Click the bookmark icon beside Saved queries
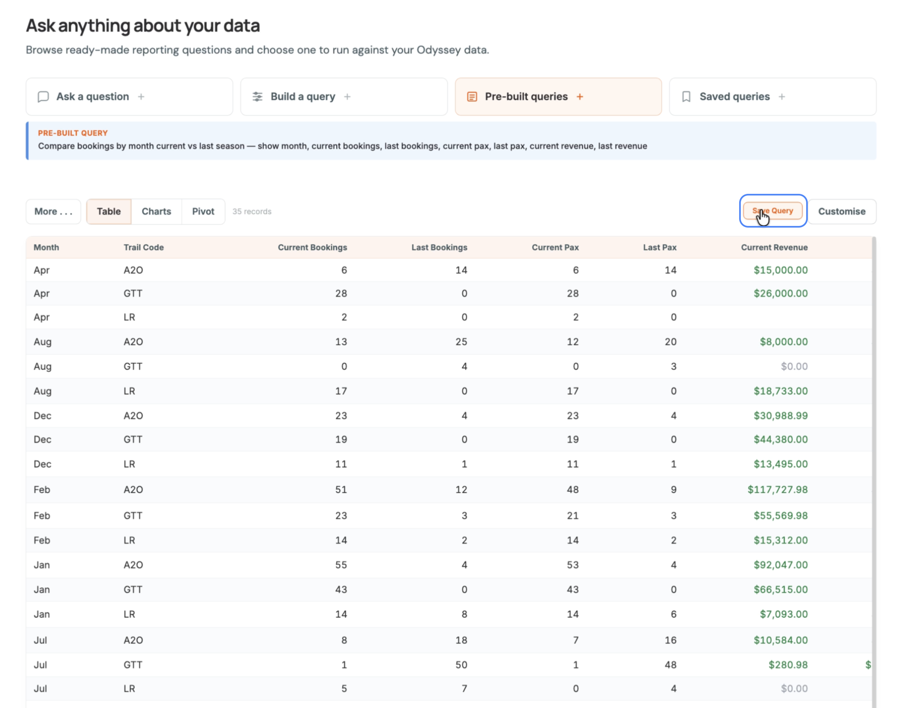 [x=686, y=97]
